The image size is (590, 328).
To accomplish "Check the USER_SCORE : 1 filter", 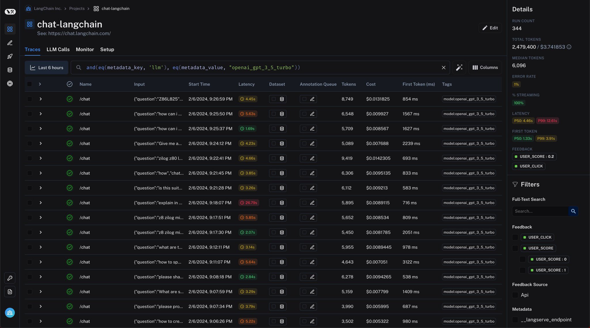I will pyautogui.click(x=523, y=270).
